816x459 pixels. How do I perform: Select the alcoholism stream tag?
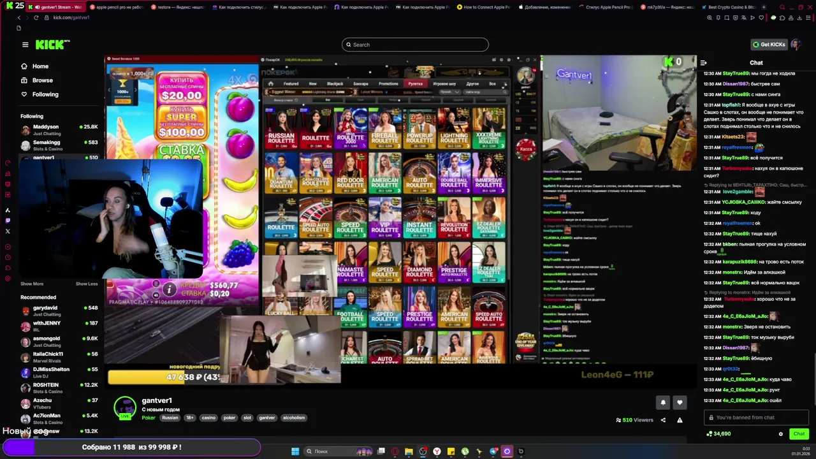tap(294, 418)
